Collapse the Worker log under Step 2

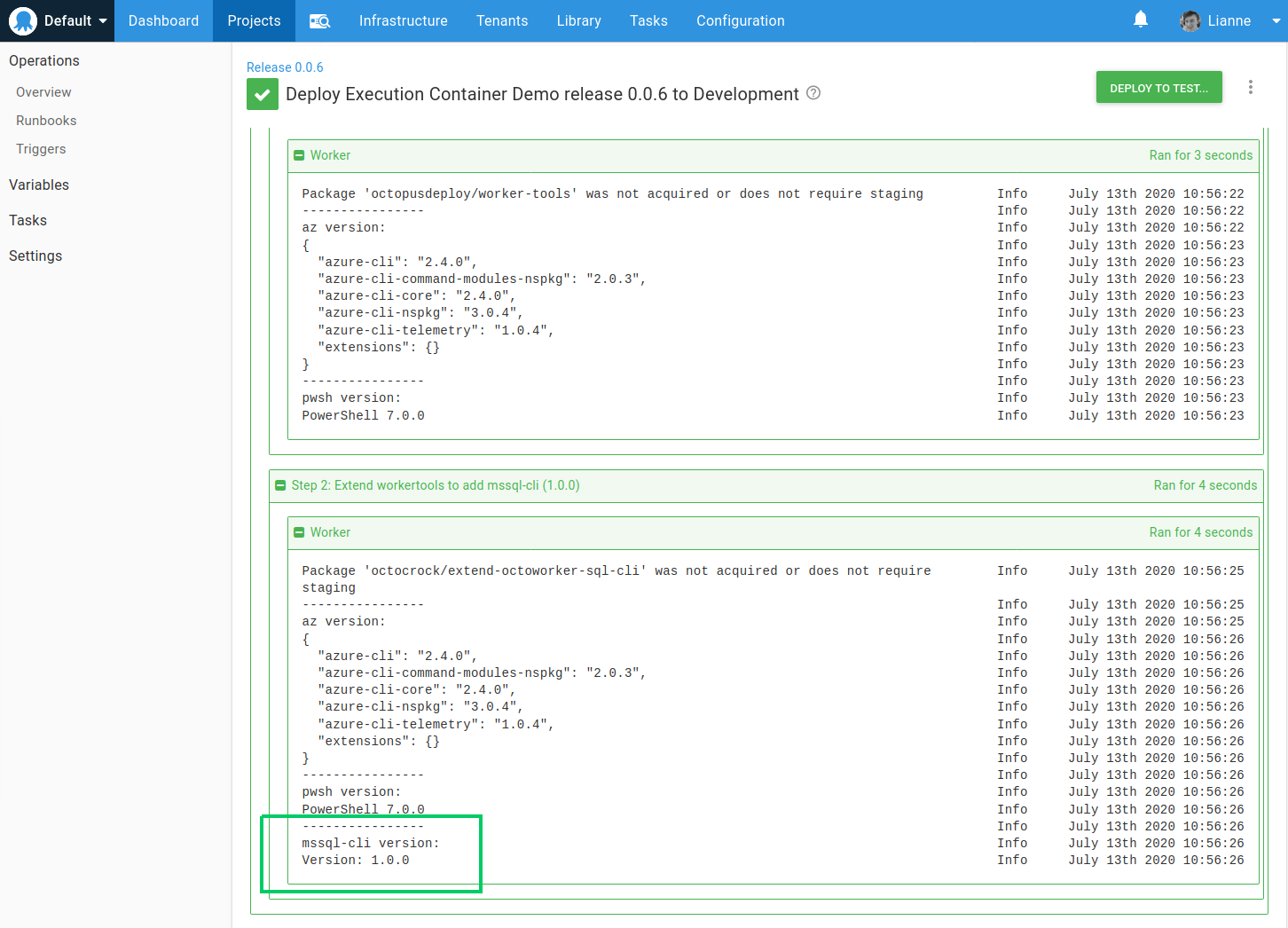point(299,532)
